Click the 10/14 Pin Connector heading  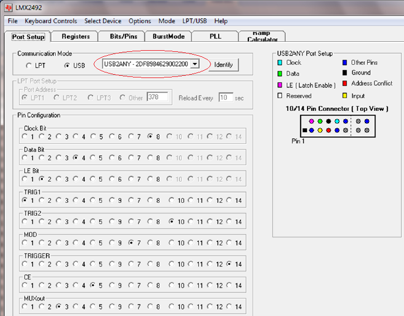[336, 109]
